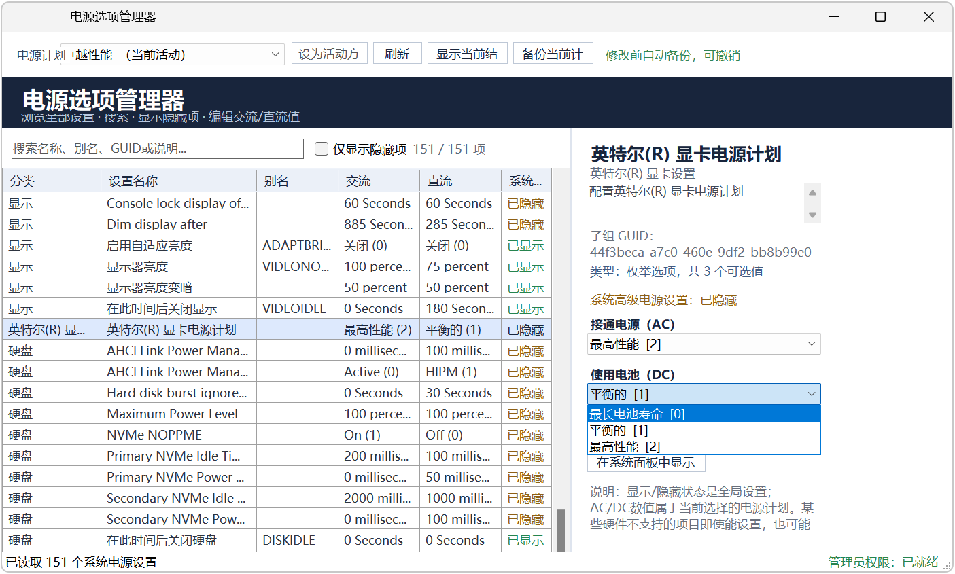Click the 子组 GUID value text

[701, 252]
